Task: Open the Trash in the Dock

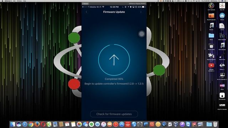Action: point(215,124)
